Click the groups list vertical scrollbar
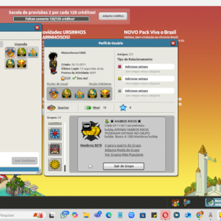The height and width of the screenshot is (221, 221). (x=65, y=147)
